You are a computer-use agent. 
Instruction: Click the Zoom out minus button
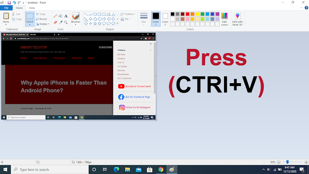point(279,162)
